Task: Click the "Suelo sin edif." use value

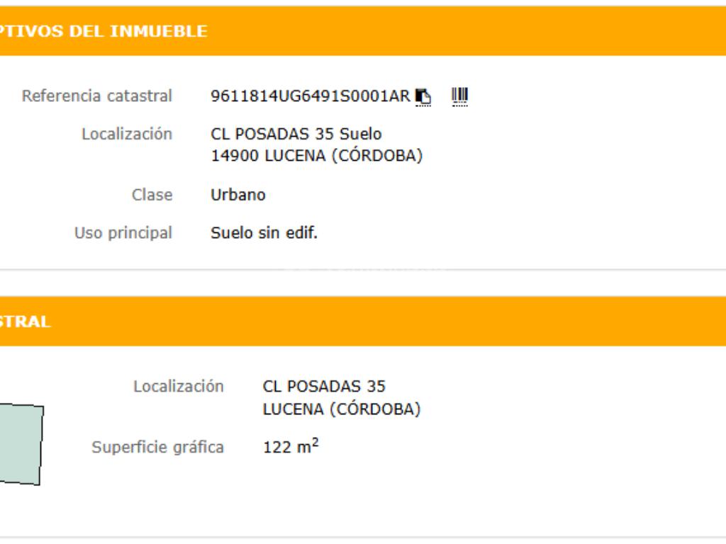Action: [x=264, y=233]
